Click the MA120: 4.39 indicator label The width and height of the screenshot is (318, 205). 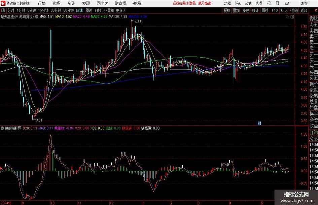[118, 16]
